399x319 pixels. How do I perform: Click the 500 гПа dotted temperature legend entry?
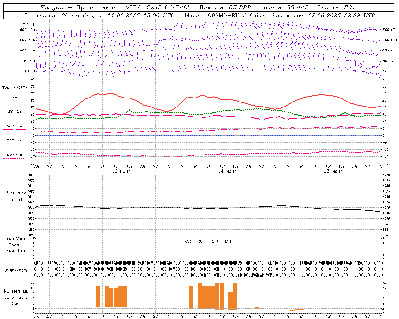coord(15,155)
